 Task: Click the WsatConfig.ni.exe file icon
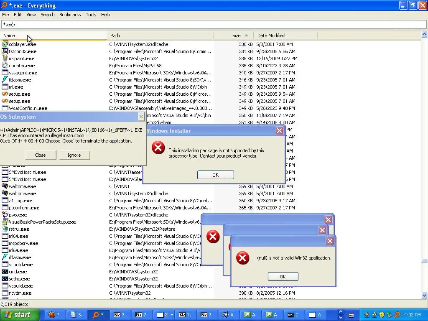5,108
